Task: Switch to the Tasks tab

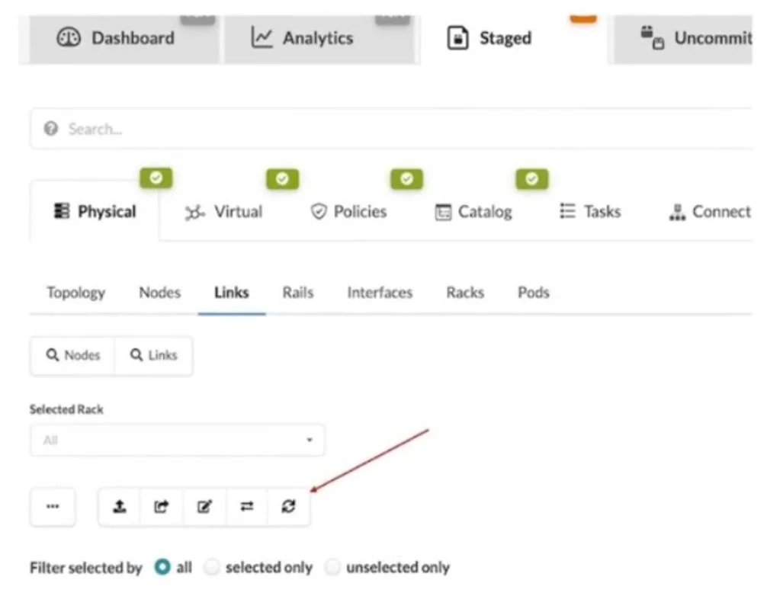Action: coord(590,212)
